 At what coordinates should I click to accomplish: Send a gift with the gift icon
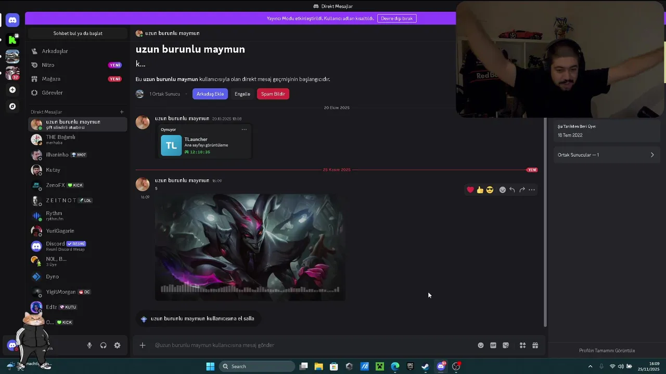[535, 345]
